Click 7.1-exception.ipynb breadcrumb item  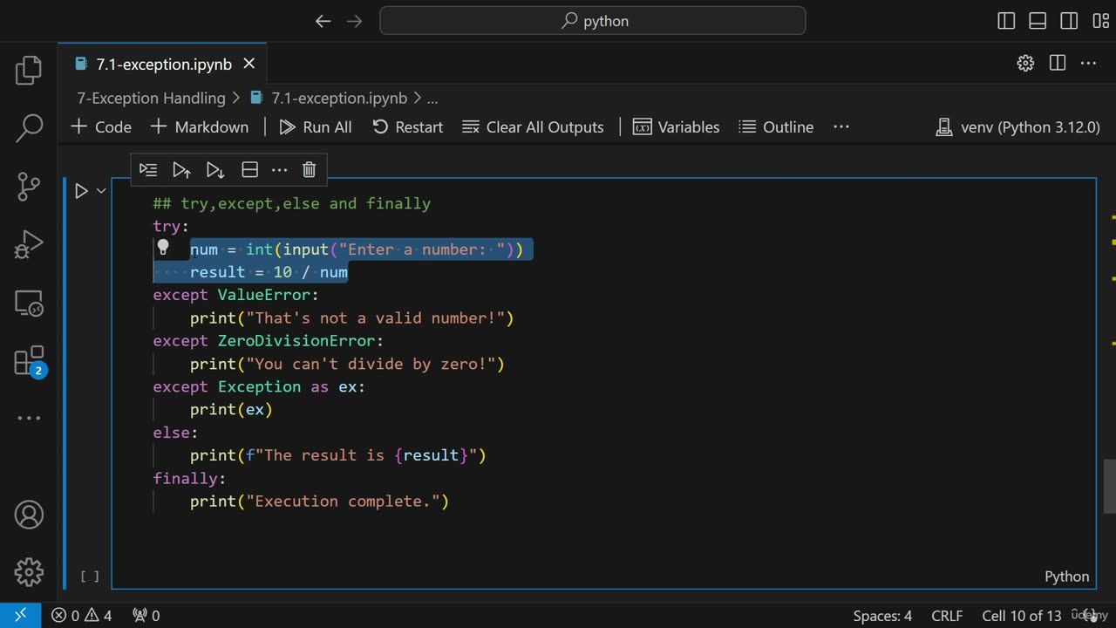(329, 99)
